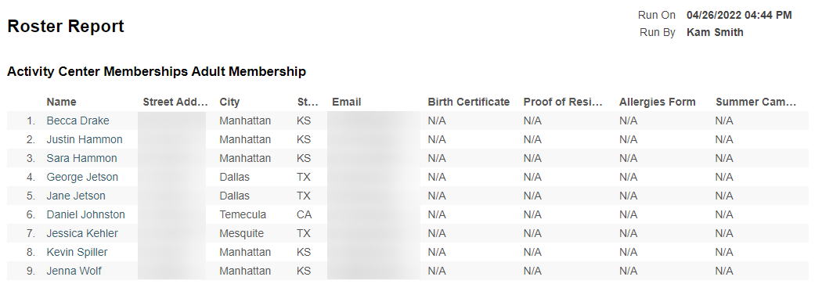This screenshot has height=284, width=822.
Task: Click the truncated Street Address header
Action: [175, 102]
